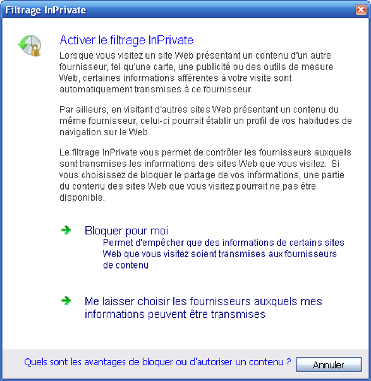Viewport: 371px width, 381px height.
Task: Click the paragraph starting Le filtrage InPrivate vous permet
Action: 205,175
